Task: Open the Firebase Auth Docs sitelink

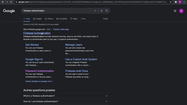Action: 77,71
